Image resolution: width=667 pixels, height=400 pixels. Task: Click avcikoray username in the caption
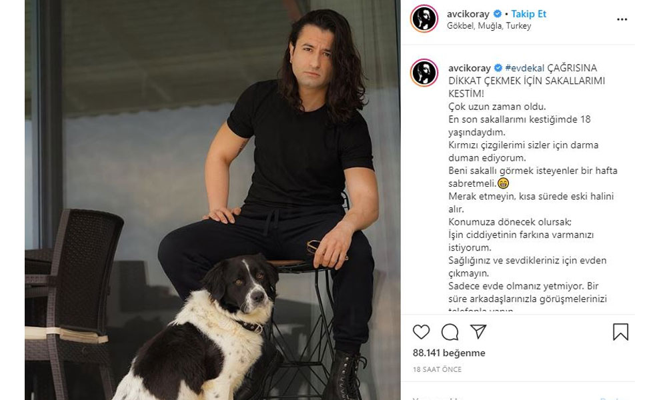pyautogui.click(x=470, y=68)
